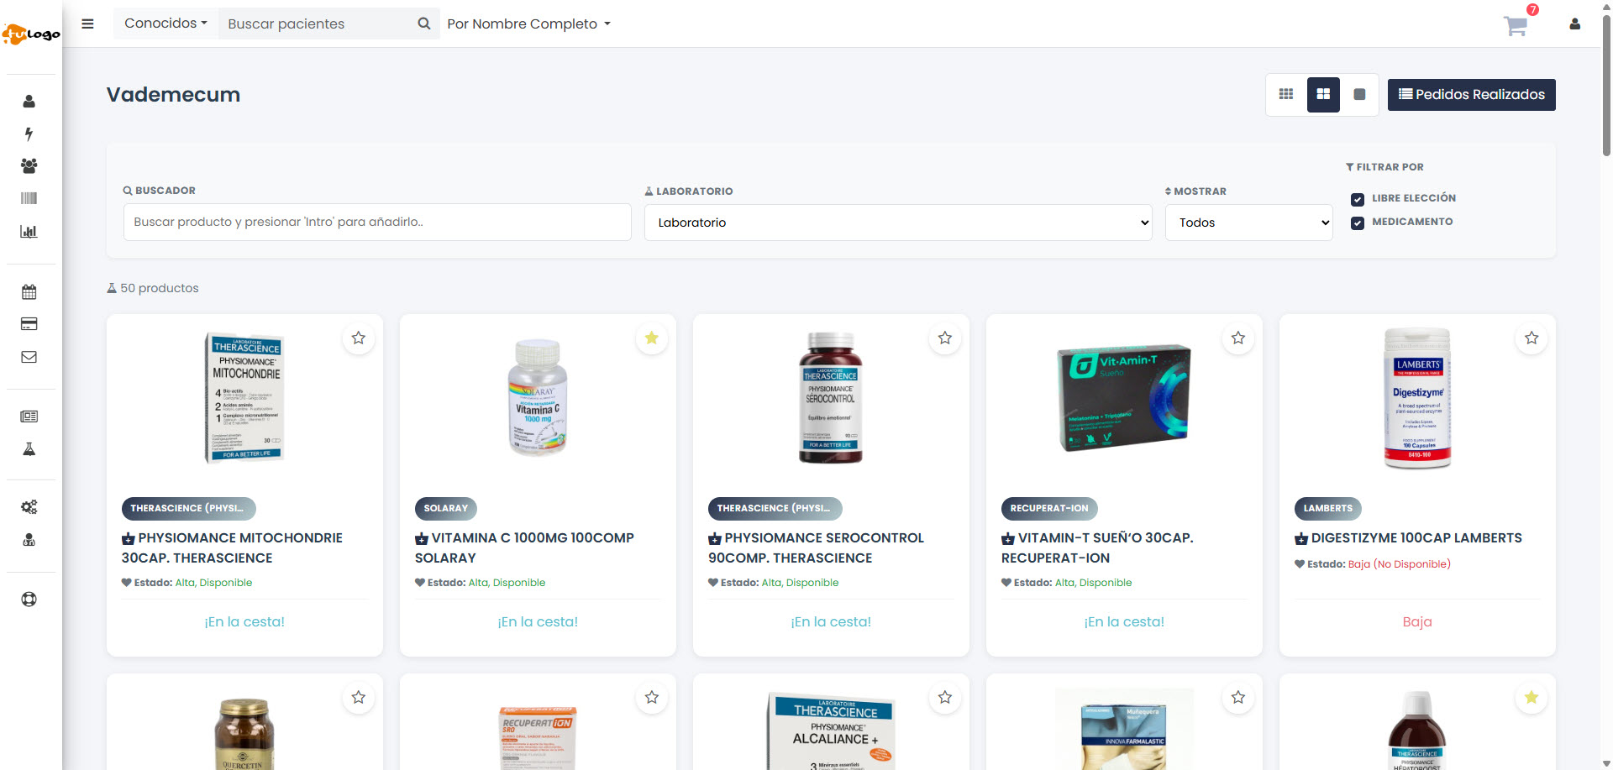This screenshot has width=1613, height=770.
Task: Open the Por Nombre Completo dropdown
Action: 528,24
